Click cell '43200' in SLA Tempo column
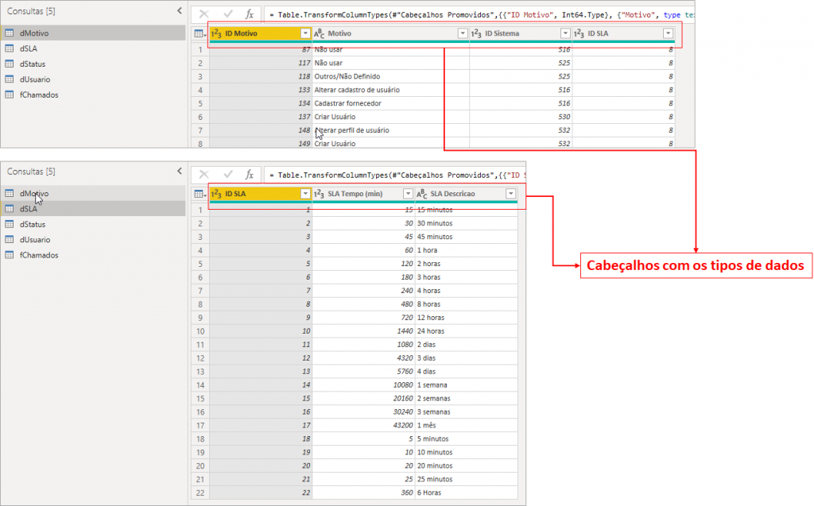 click(364, 426)
